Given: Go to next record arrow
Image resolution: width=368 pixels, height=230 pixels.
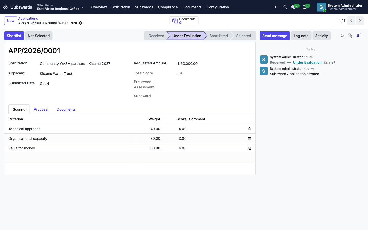Looking at the screenshot, I should [x=360, y=21].
